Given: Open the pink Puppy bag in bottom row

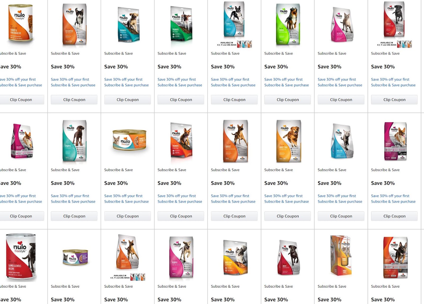Looking at the screenshot, I should (182, 257).
